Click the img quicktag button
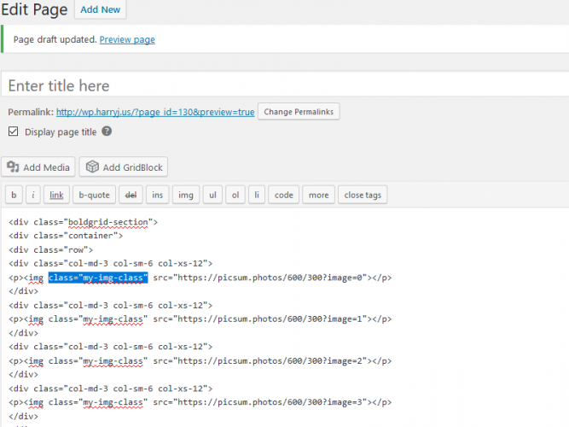This screenshot has width=569, height=427. pos(185,195)
